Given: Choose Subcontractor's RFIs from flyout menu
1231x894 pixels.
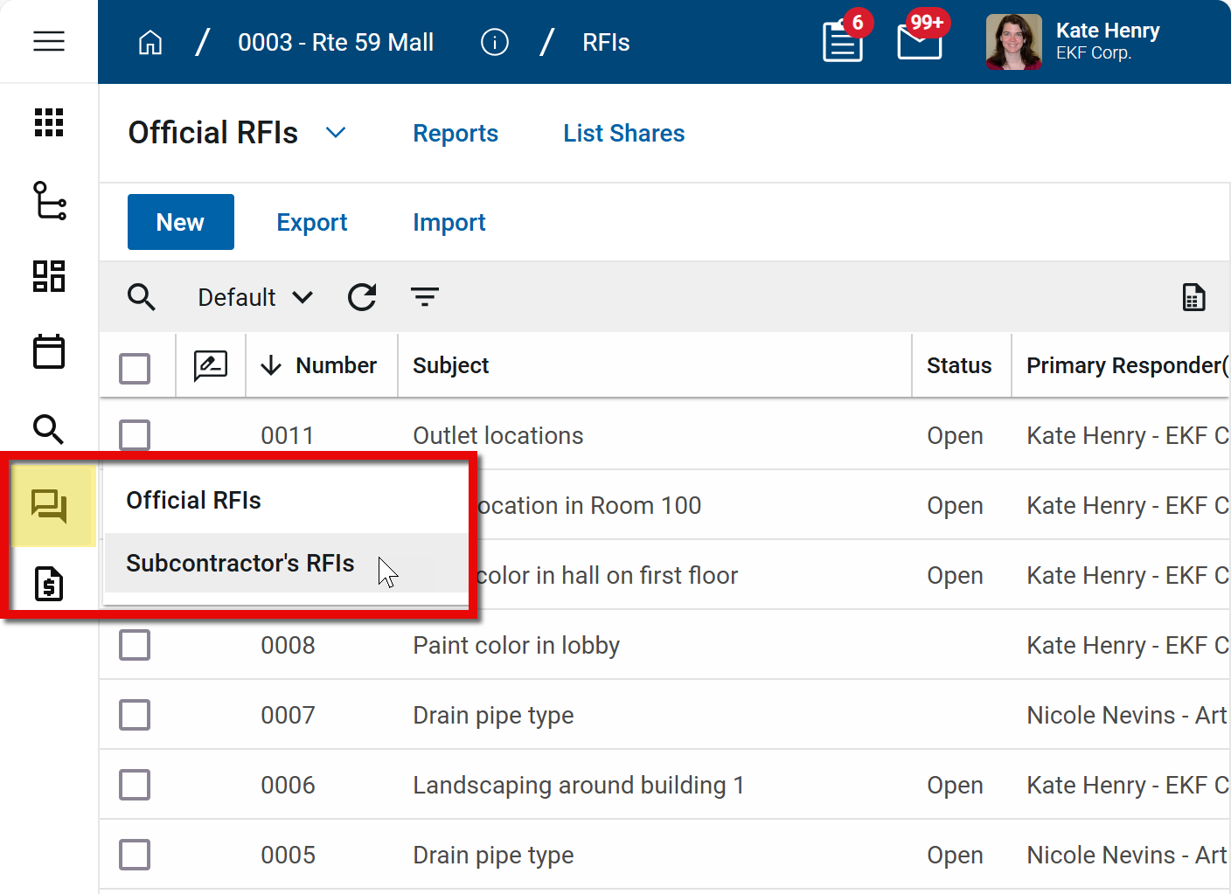Looking at the screenshot, I should [240, 563].
